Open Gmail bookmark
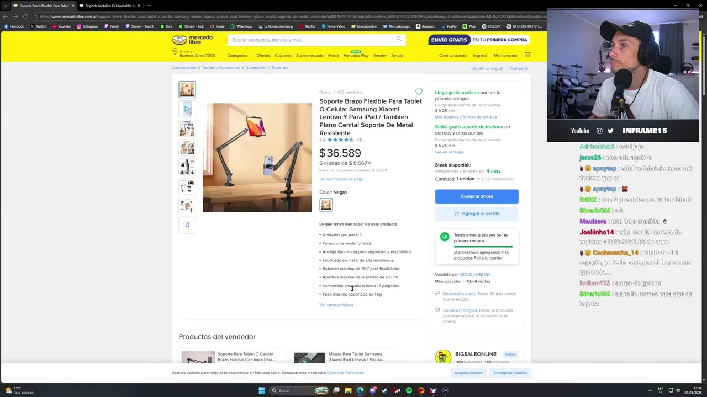 (217, 26)
